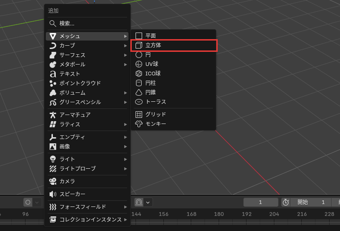
Task: Click the magnifier icon beside 検索
Action: point(53,24)
